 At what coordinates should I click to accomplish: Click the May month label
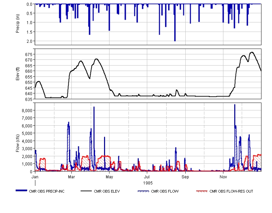109,177
